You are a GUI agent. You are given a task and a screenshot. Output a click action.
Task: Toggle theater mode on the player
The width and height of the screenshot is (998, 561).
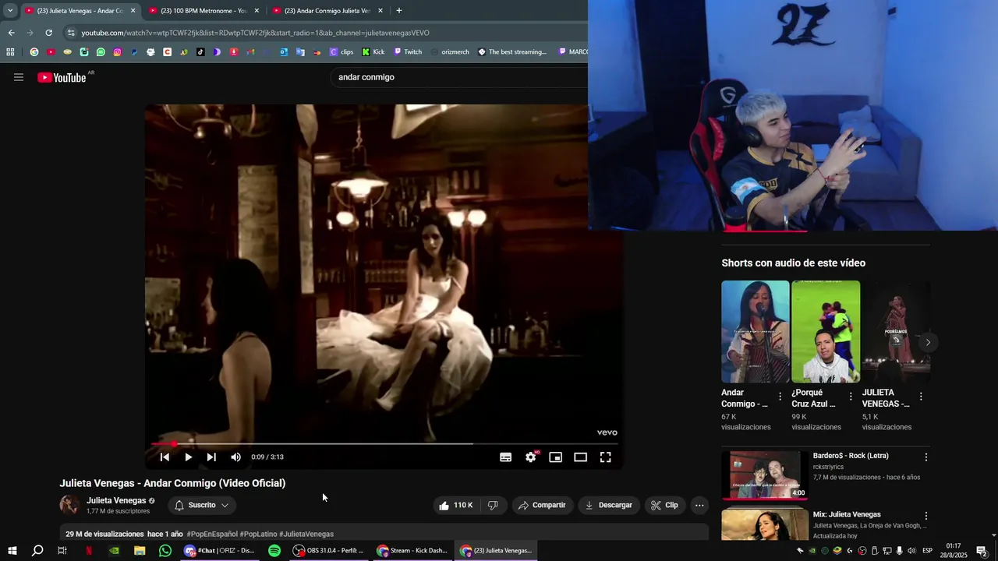(x=580, y=457)
